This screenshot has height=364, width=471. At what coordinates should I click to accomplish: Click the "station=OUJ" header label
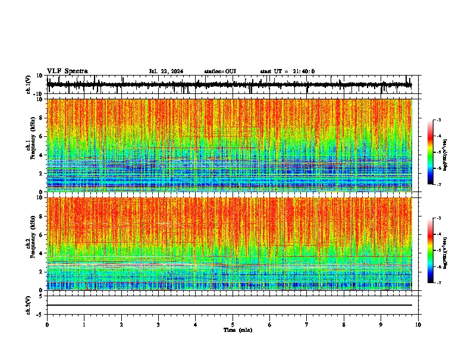click(x=220, y=71)
